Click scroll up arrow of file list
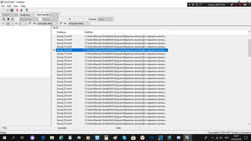The image size is (251, 141). click(x=249, y=32)
